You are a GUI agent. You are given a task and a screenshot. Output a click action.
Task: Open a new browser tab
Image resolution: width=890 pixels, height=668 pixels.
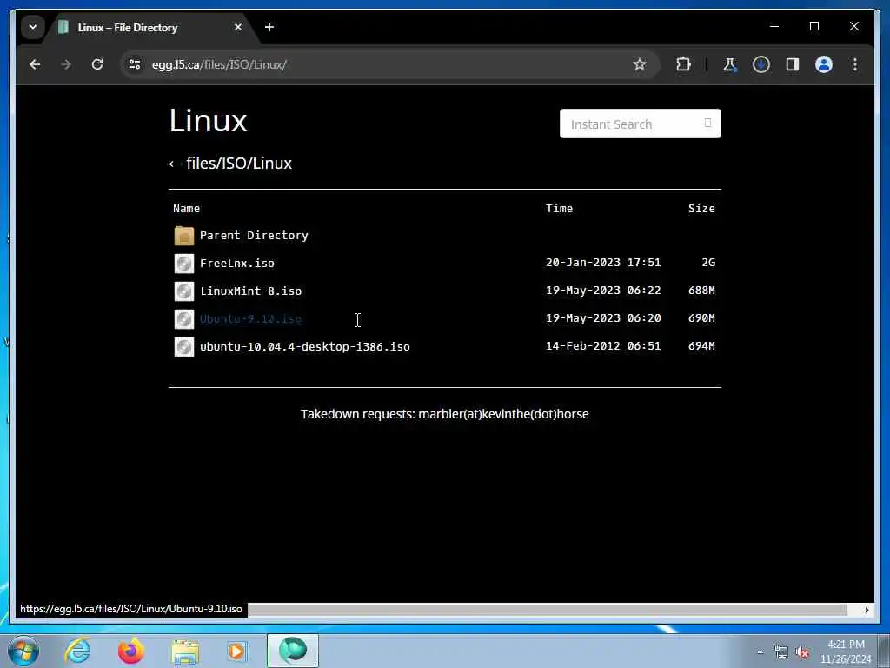coord(269,27)
